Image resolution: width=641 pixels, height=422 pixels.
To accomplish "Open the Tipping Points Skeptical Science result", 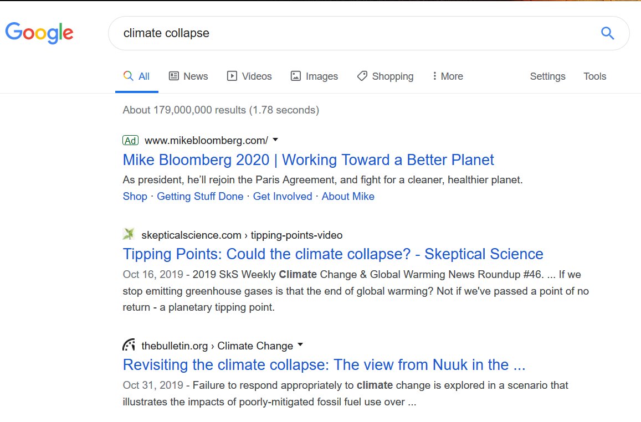I will pos(333,254).
